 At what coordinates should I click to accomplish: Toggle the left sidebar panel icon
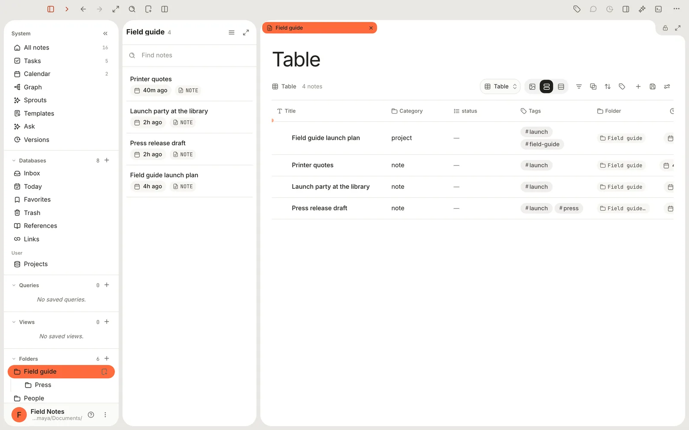click(x=51, y=9)
